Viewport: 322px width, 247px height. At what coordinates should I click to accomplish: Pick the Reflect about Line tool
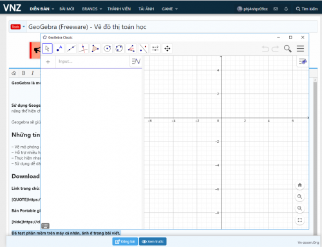[143, 48]
